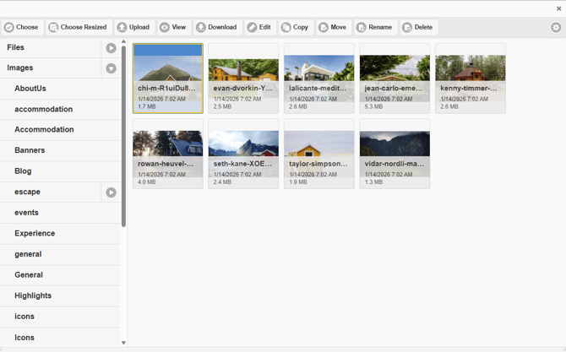566x352 pixels.
Task: Download the selected file
Action: pyautogui.click(x=217, y=27)
